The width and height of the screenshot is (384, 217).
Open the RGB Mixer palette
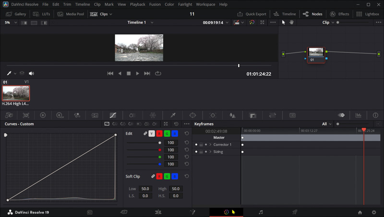[77, 115]
